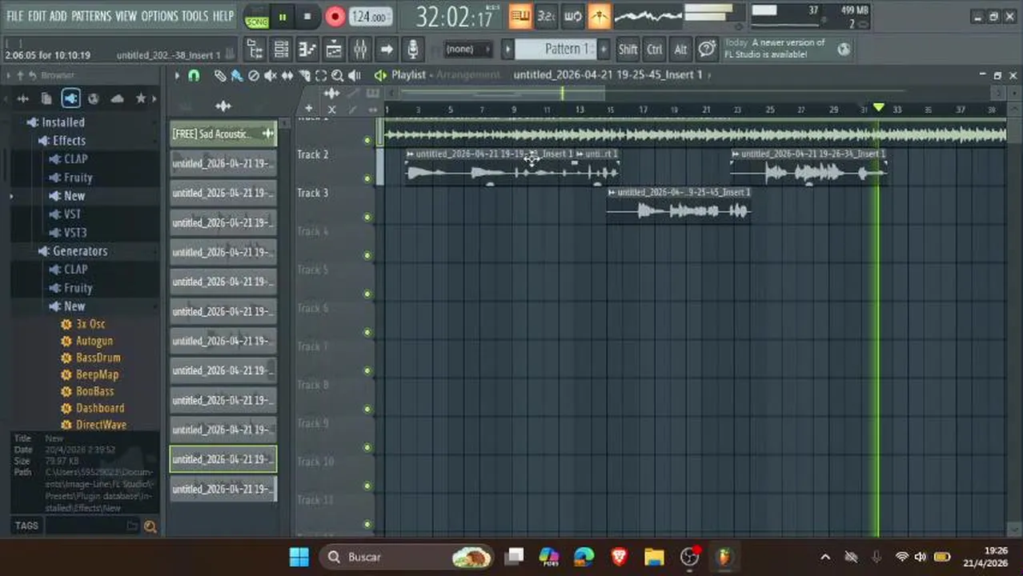Switch browser to the starred favorites icon

click(x=141, y=98)
